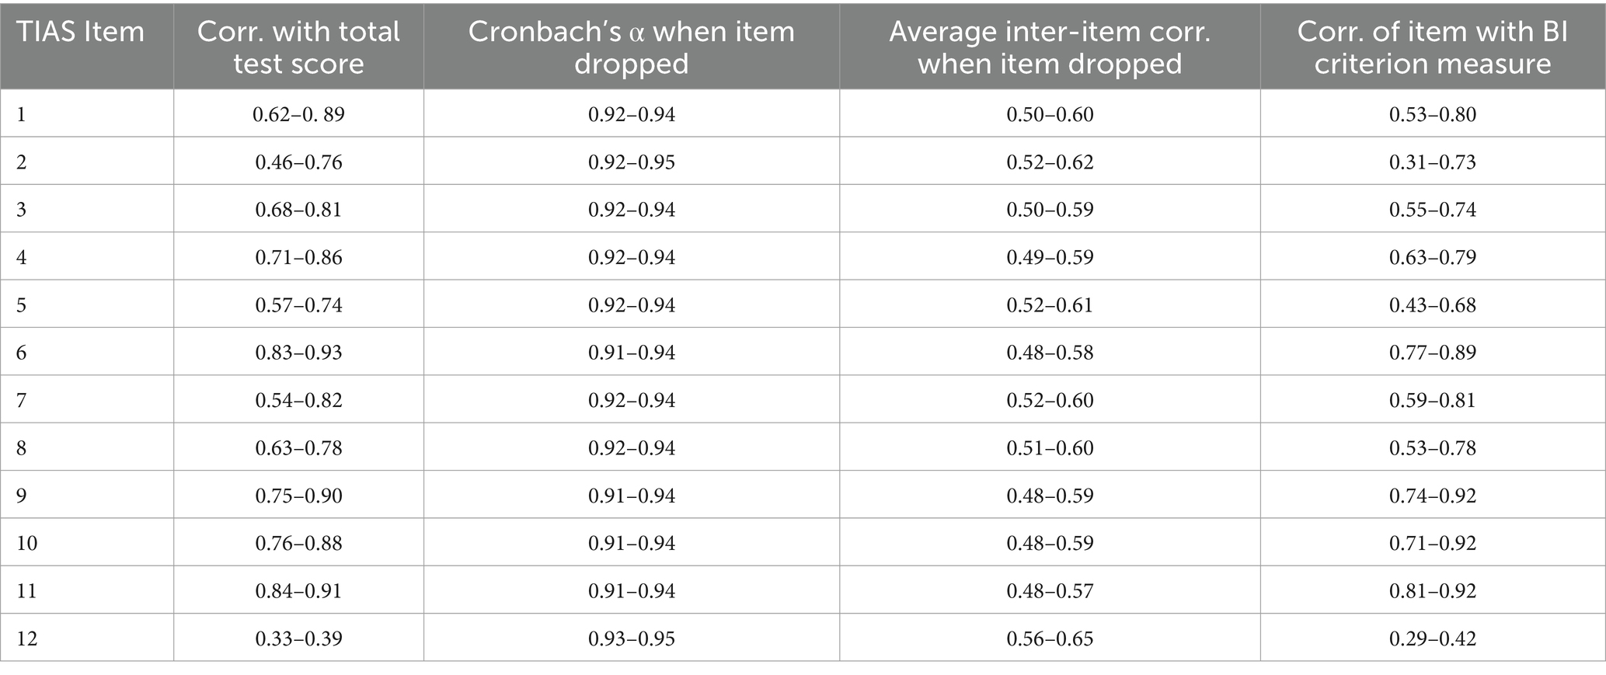Click the Corr. of item with BI header
Screen dimensions: 1606x675
[x=1433, y=47]
